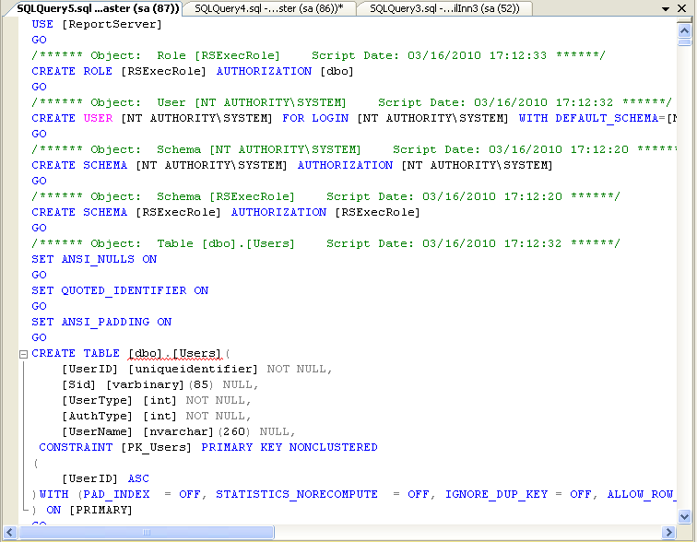Click 'CREATE SCHEMA [RSExecRole]' line
This screenshot has width=697, height=542.
pyautogui.click(x=226, y=212)
